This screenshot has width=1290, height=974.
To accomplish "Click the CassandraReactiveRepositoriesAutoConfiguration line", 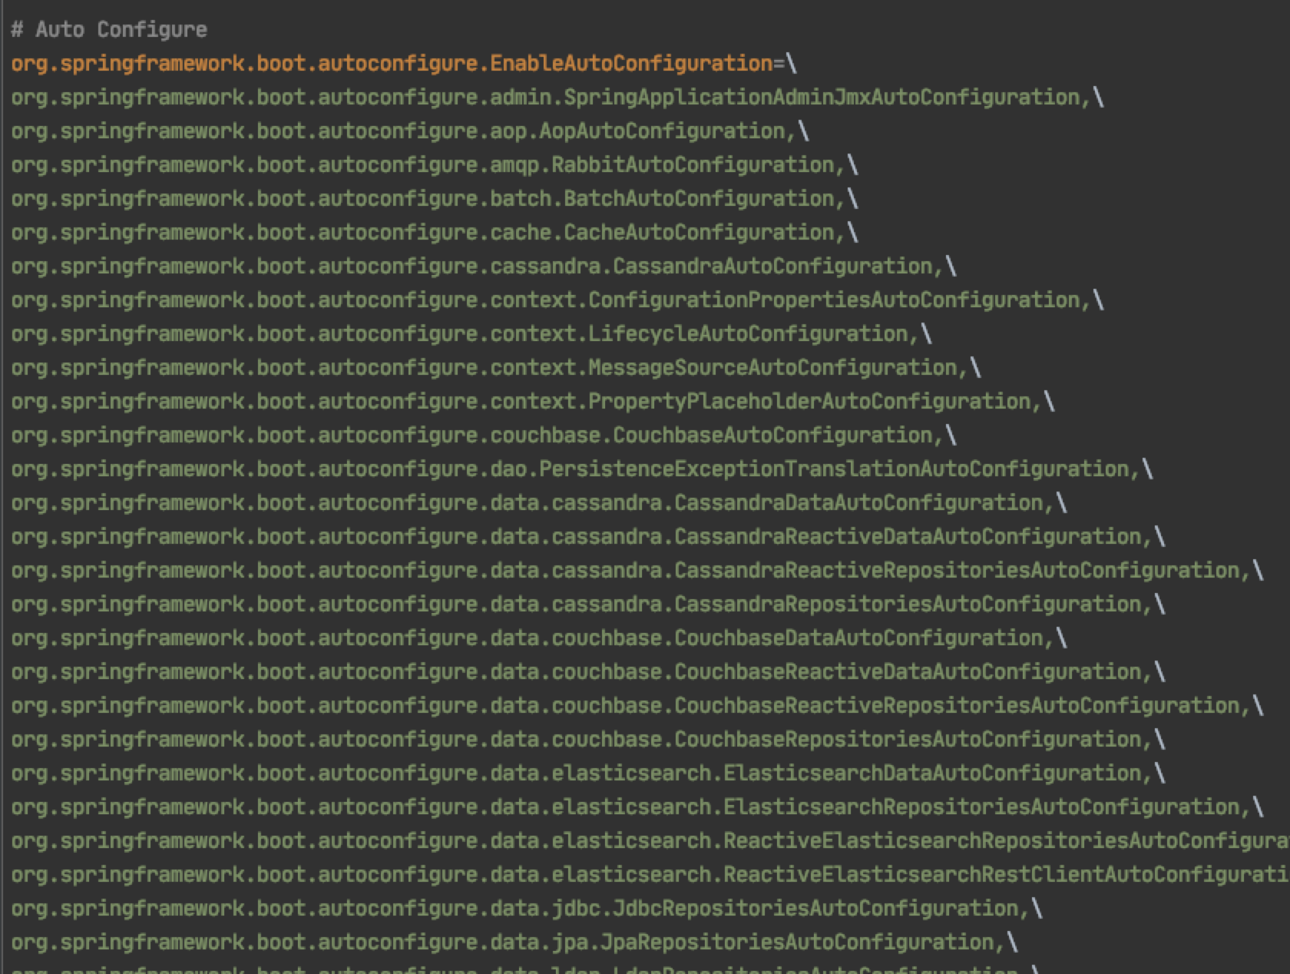I will tap(637, 571).
